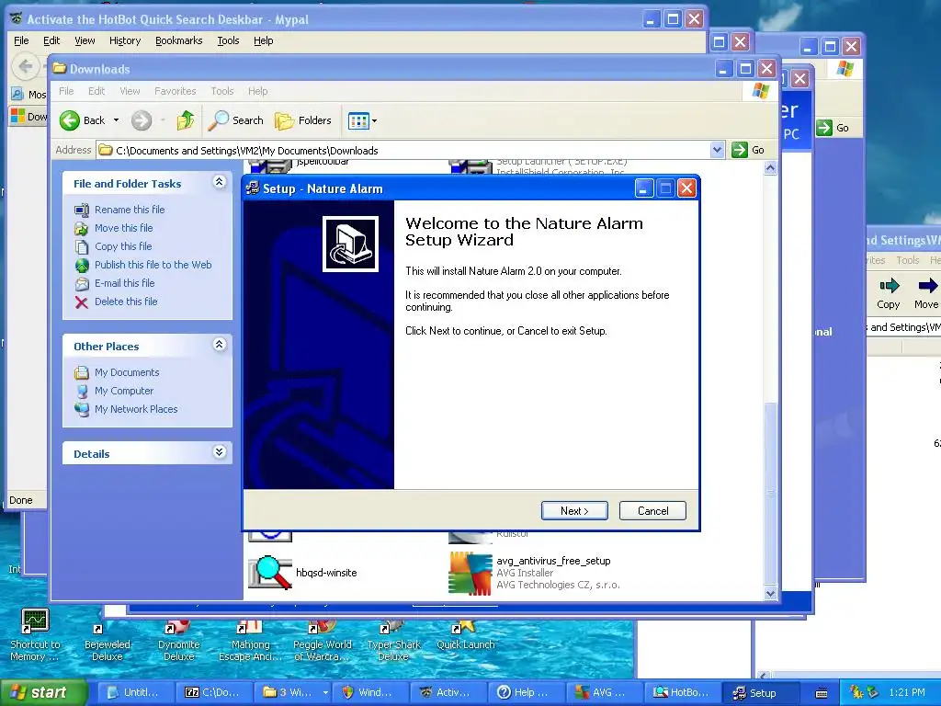This screenshot has height=706, width=941.
Task: Click the Mypal back navigation arrow
Action: coord(26,66)
